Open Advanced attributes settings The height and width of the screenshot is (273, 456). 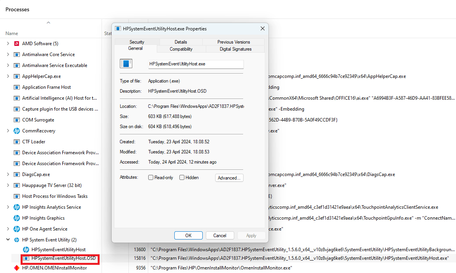coord(229,178)
